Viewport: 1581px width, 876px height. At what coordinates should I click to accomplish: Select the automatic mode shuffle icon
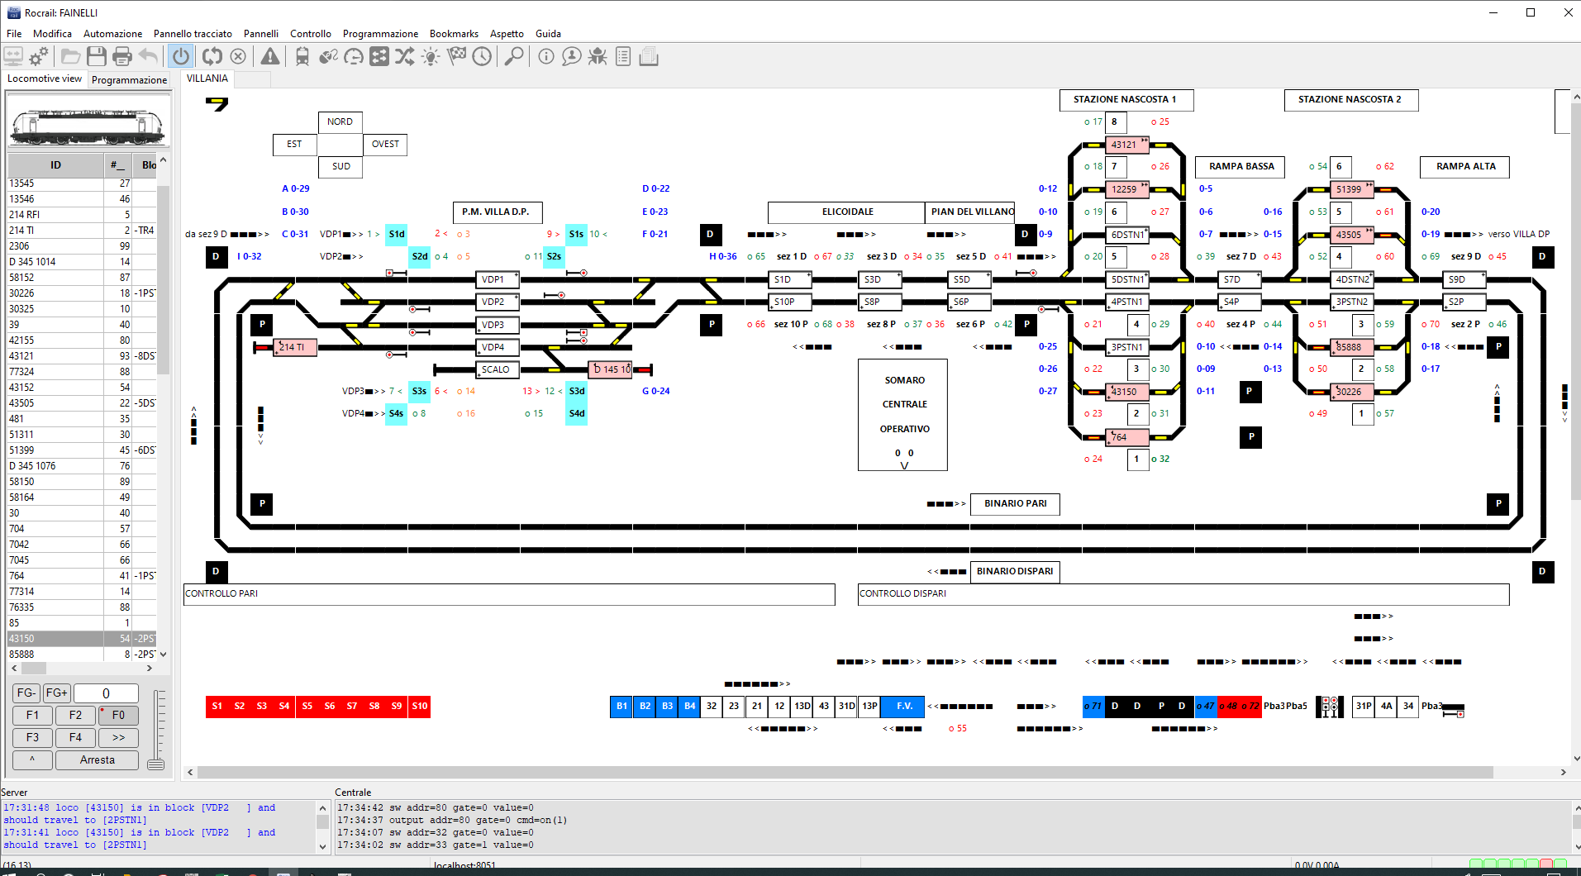(405, 56)
